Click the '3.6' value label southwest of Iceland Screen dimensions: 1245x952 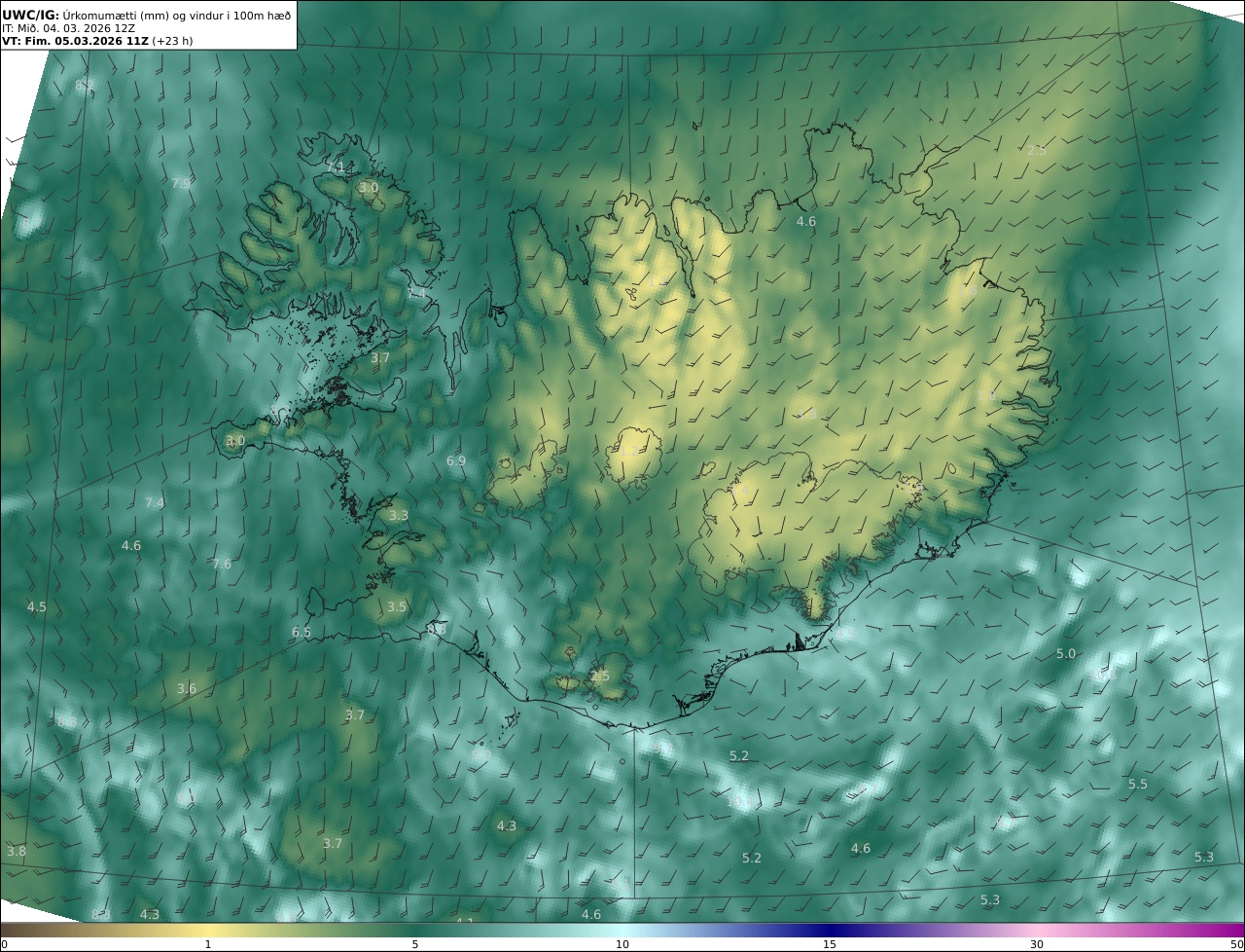[187, 688]
